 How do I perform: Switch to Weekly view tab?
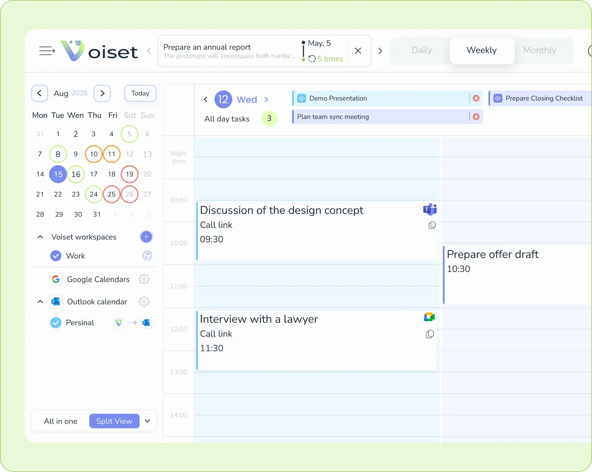click(482, 50)
